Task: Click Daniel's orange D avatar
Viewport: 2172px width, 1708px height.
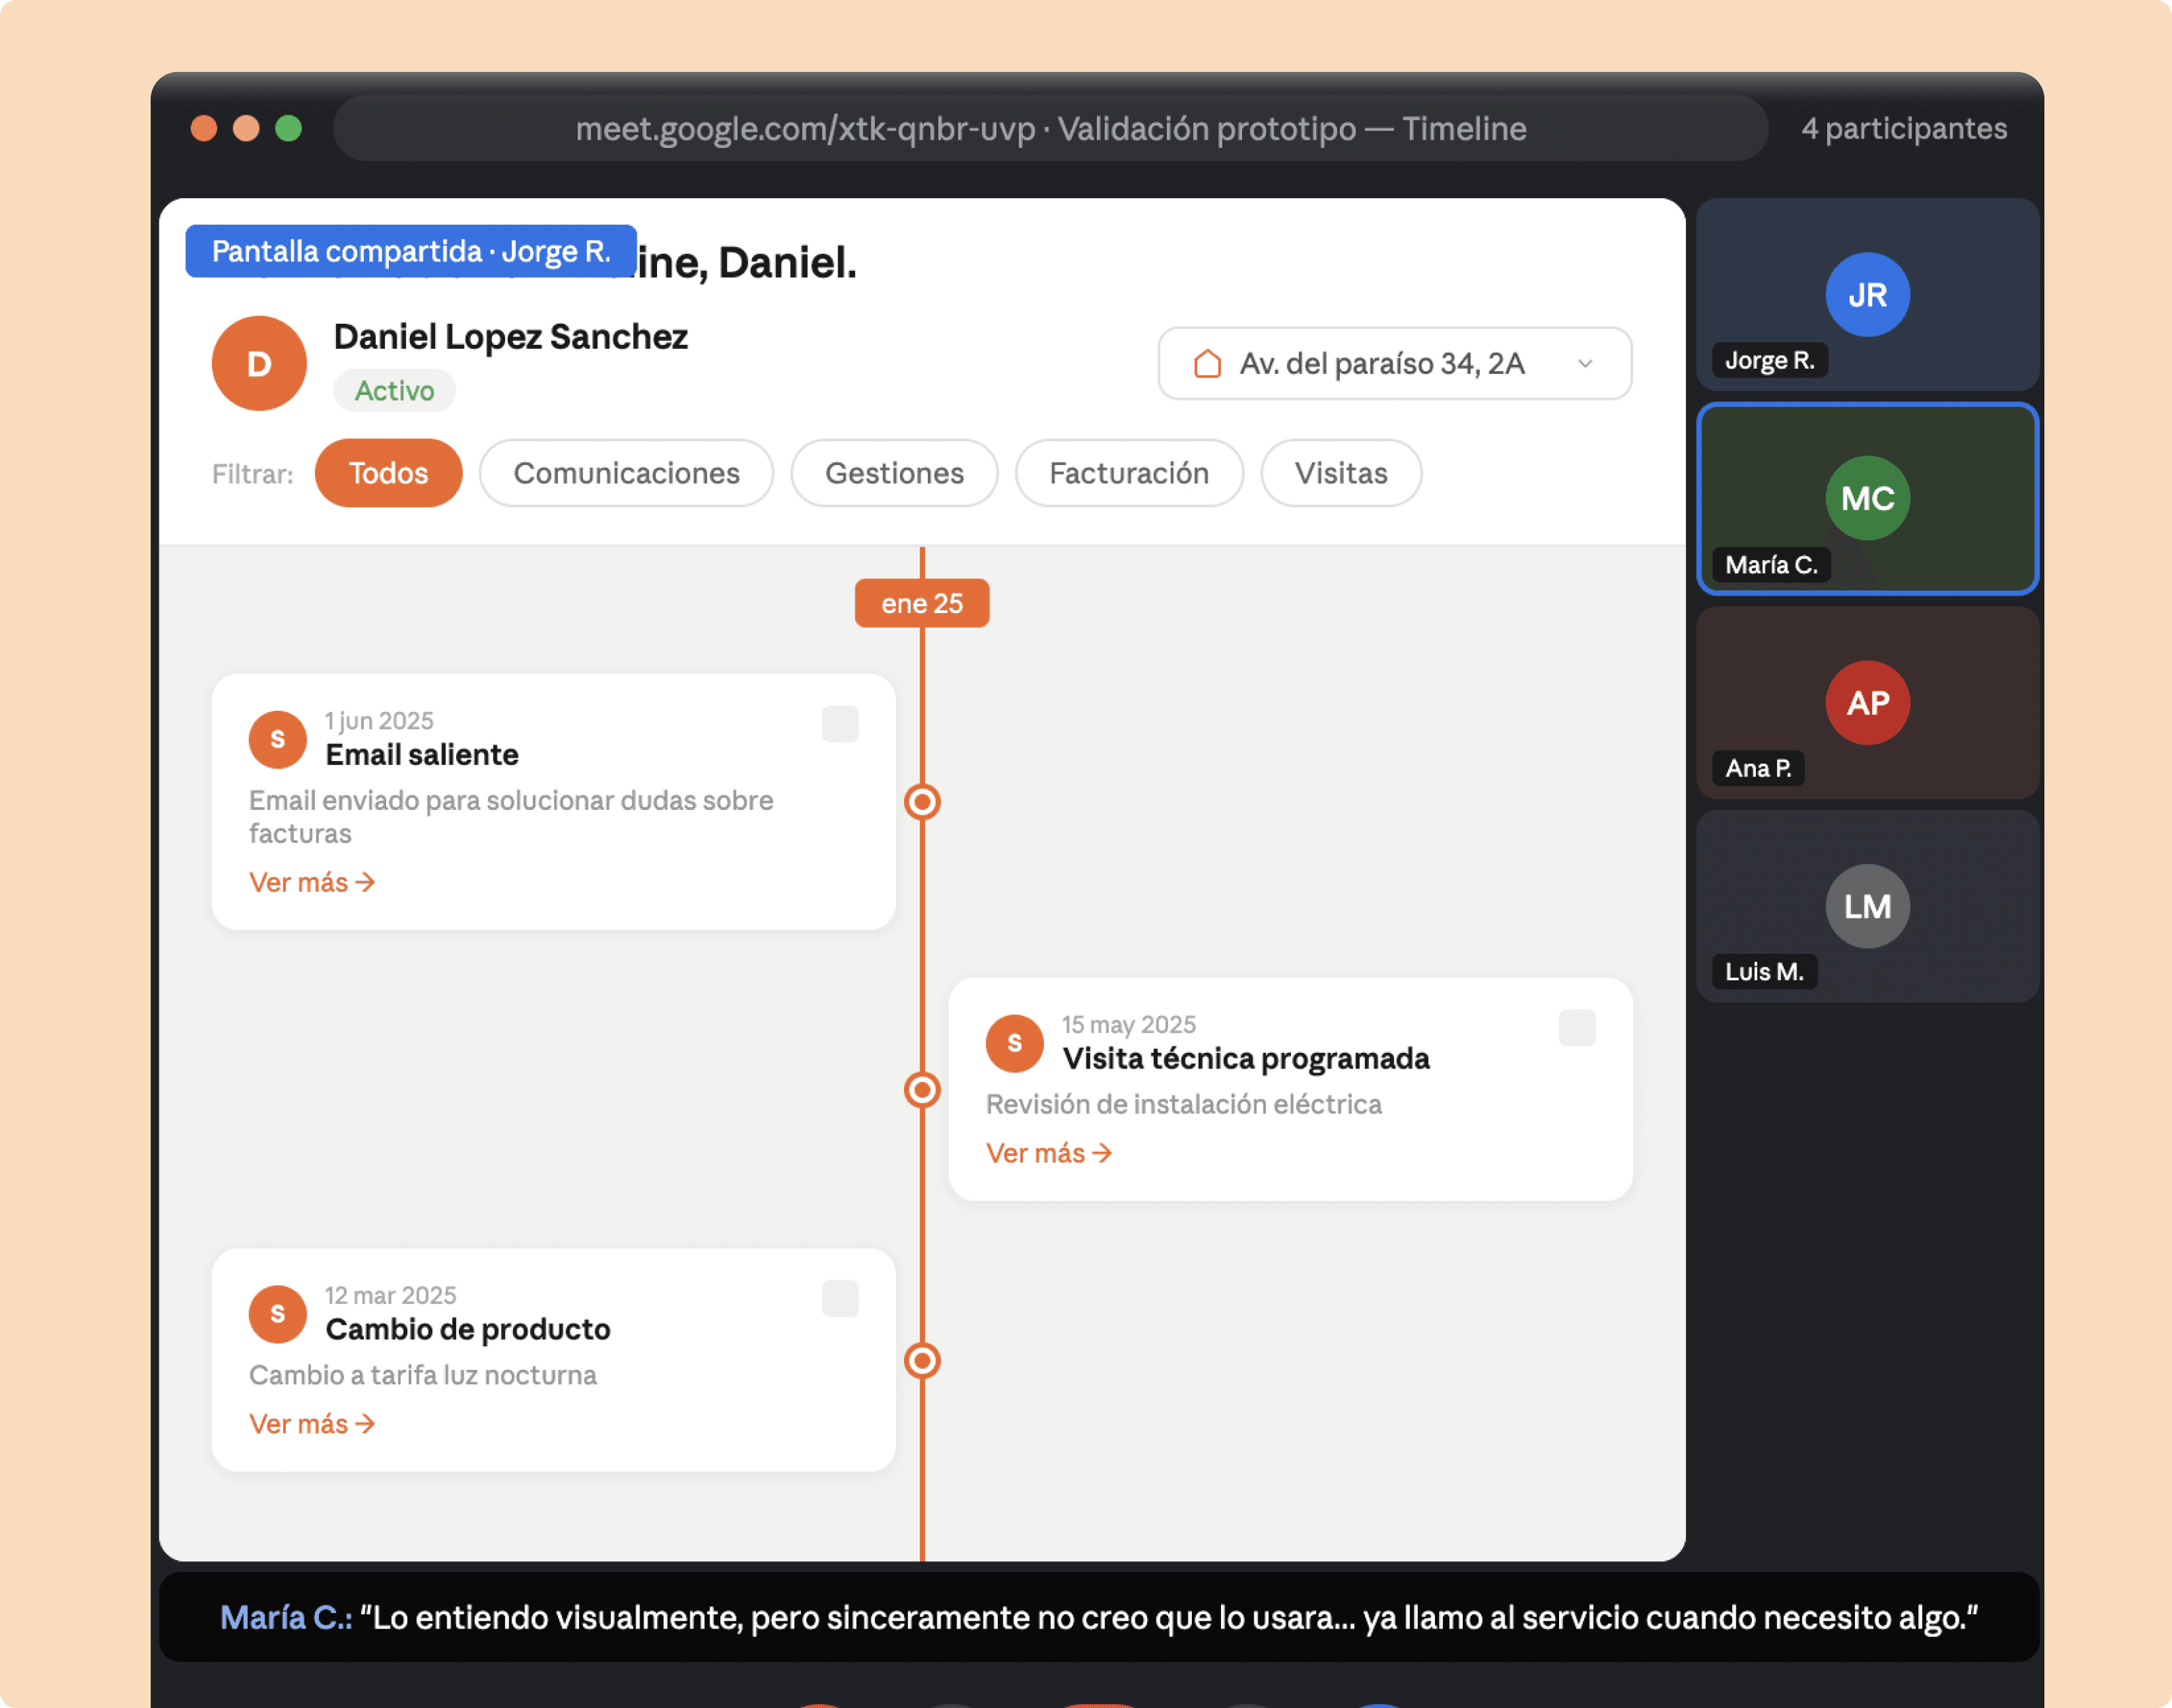Action: (259, 363)
